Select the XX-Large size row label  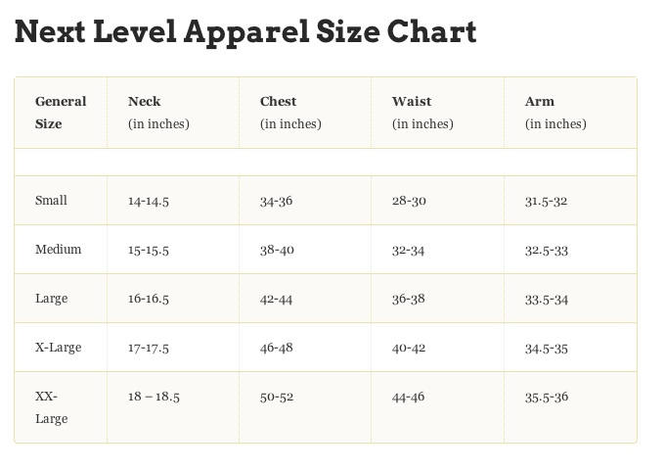click(51, 407)
